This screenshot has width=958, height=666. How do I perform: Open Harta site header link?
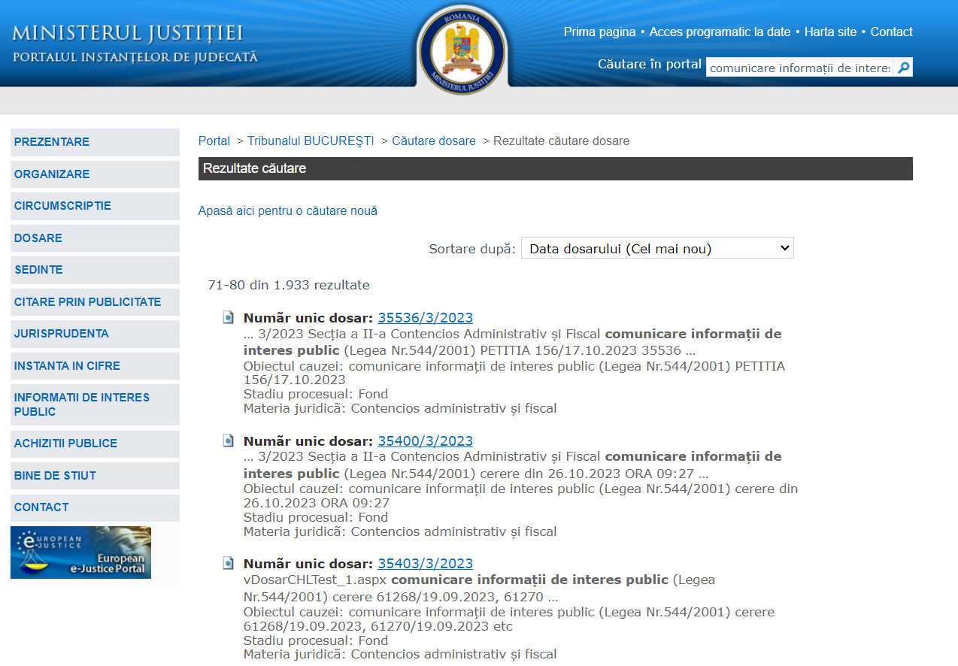tap(830, 32)
